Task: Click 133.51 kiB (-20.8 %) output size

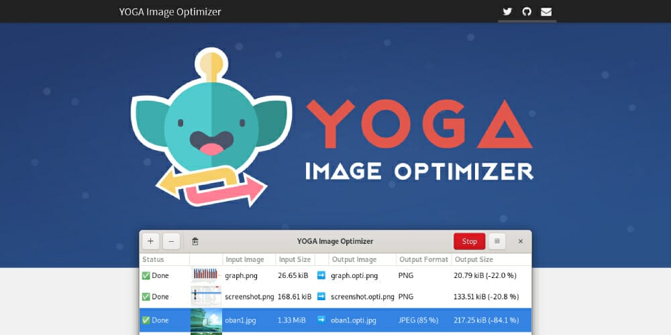Action: tap(486, 297)
